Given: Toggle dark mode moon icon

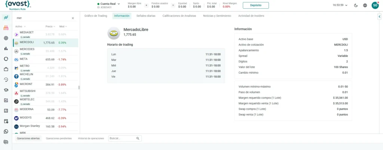Looking at the screenshot, I should 356,5.
